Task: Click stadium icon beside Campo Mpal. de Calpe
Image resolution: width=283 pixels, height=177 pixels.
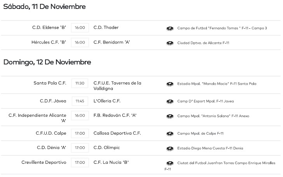Action: [169, 134]
